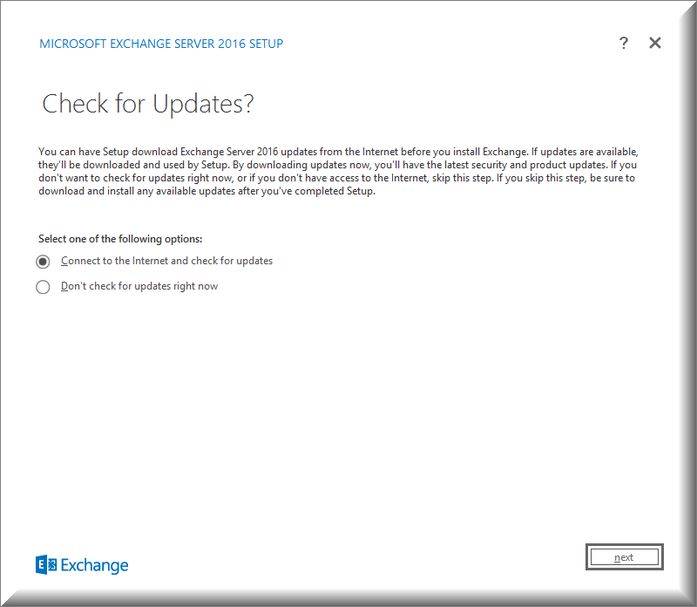Image resolution: width=697 pixels, height=607 pixels.
Task: Click the next button to continue setup
Action: [x=624, y=556]
